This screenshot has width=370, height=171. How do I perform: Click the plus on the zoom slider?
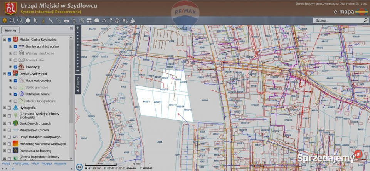[78, 28]
